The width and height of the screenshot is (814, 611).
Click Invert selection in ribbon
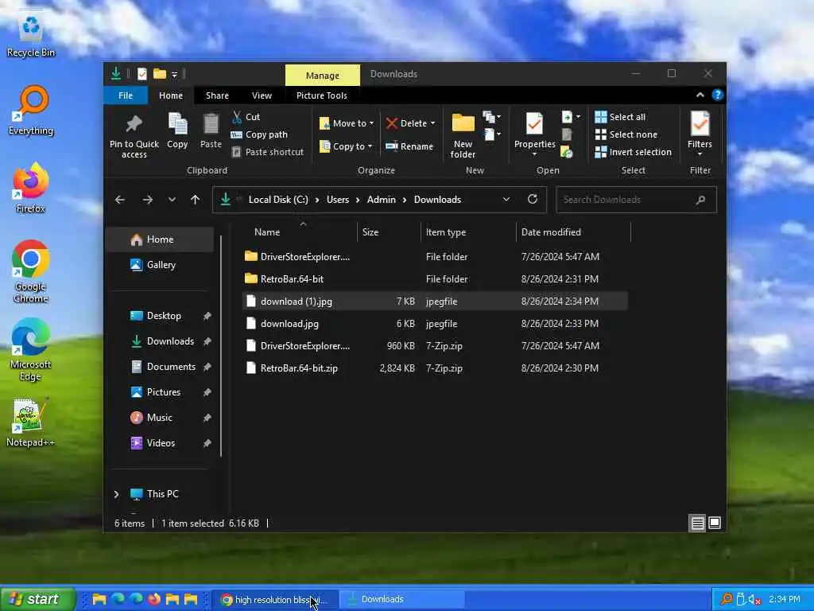click(x=634, y=152)
